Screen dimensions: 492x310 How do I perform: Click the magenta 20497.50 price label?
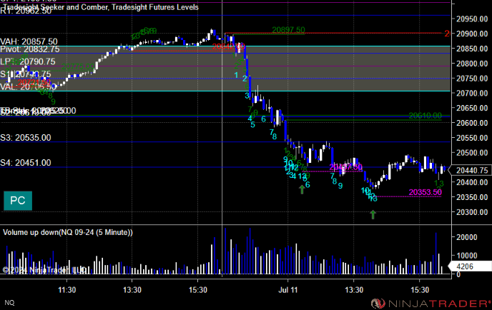346,167
